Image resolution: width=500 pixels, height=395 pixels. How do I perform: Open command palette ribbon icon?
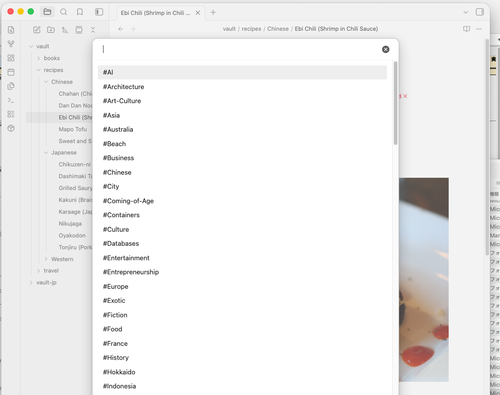tap(11, 100)
